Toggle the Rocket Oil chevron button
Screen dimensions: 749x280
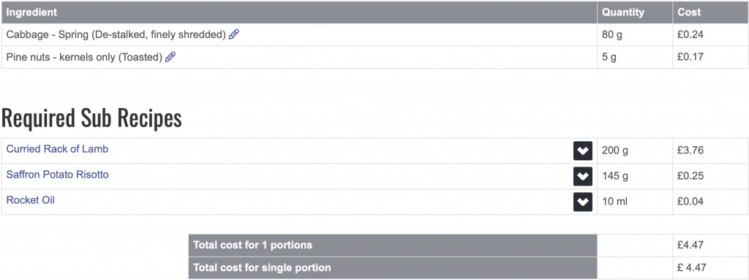582,202
